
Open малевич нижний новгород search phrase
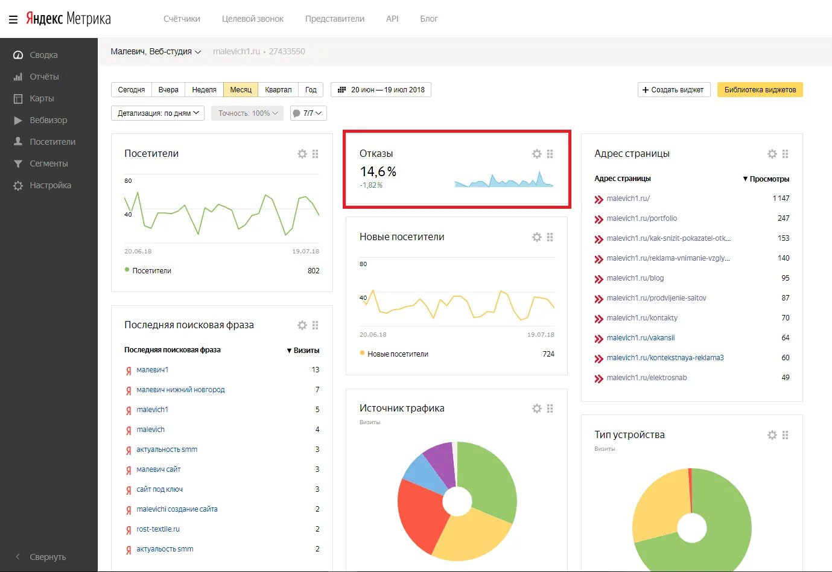[180, 390]
